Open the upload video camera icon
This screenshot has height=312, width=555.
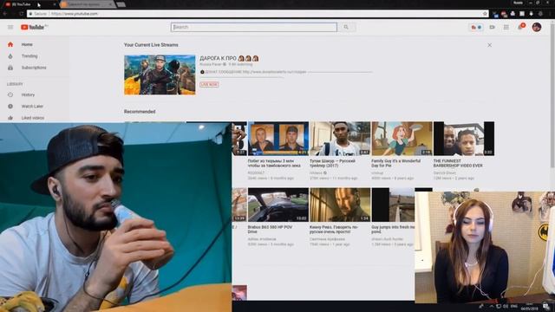(x=492, y=27)
